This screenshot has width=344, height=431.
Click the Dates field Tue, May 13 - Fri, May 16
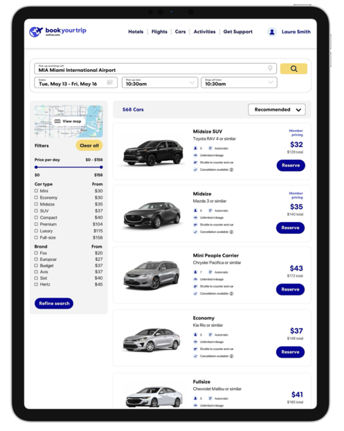(x=75, y=82)
